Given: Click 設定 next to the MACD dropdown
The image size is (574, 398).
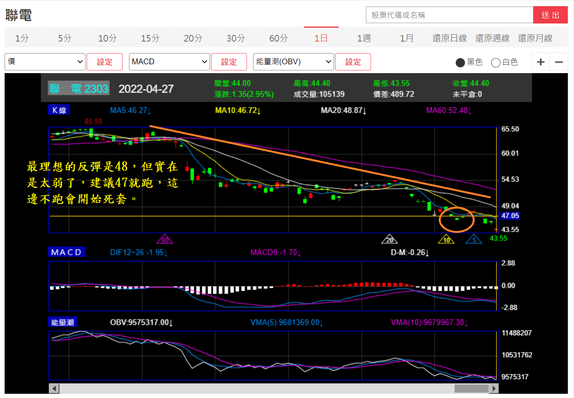Looking at the screenshot, I should (229, 62).
